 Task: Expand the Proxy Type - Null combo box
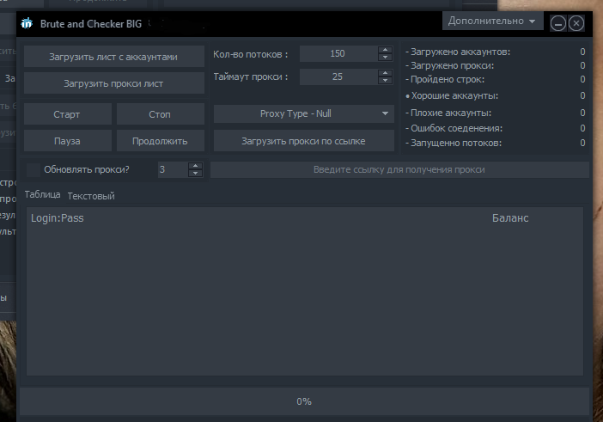(x=303, y=113)
